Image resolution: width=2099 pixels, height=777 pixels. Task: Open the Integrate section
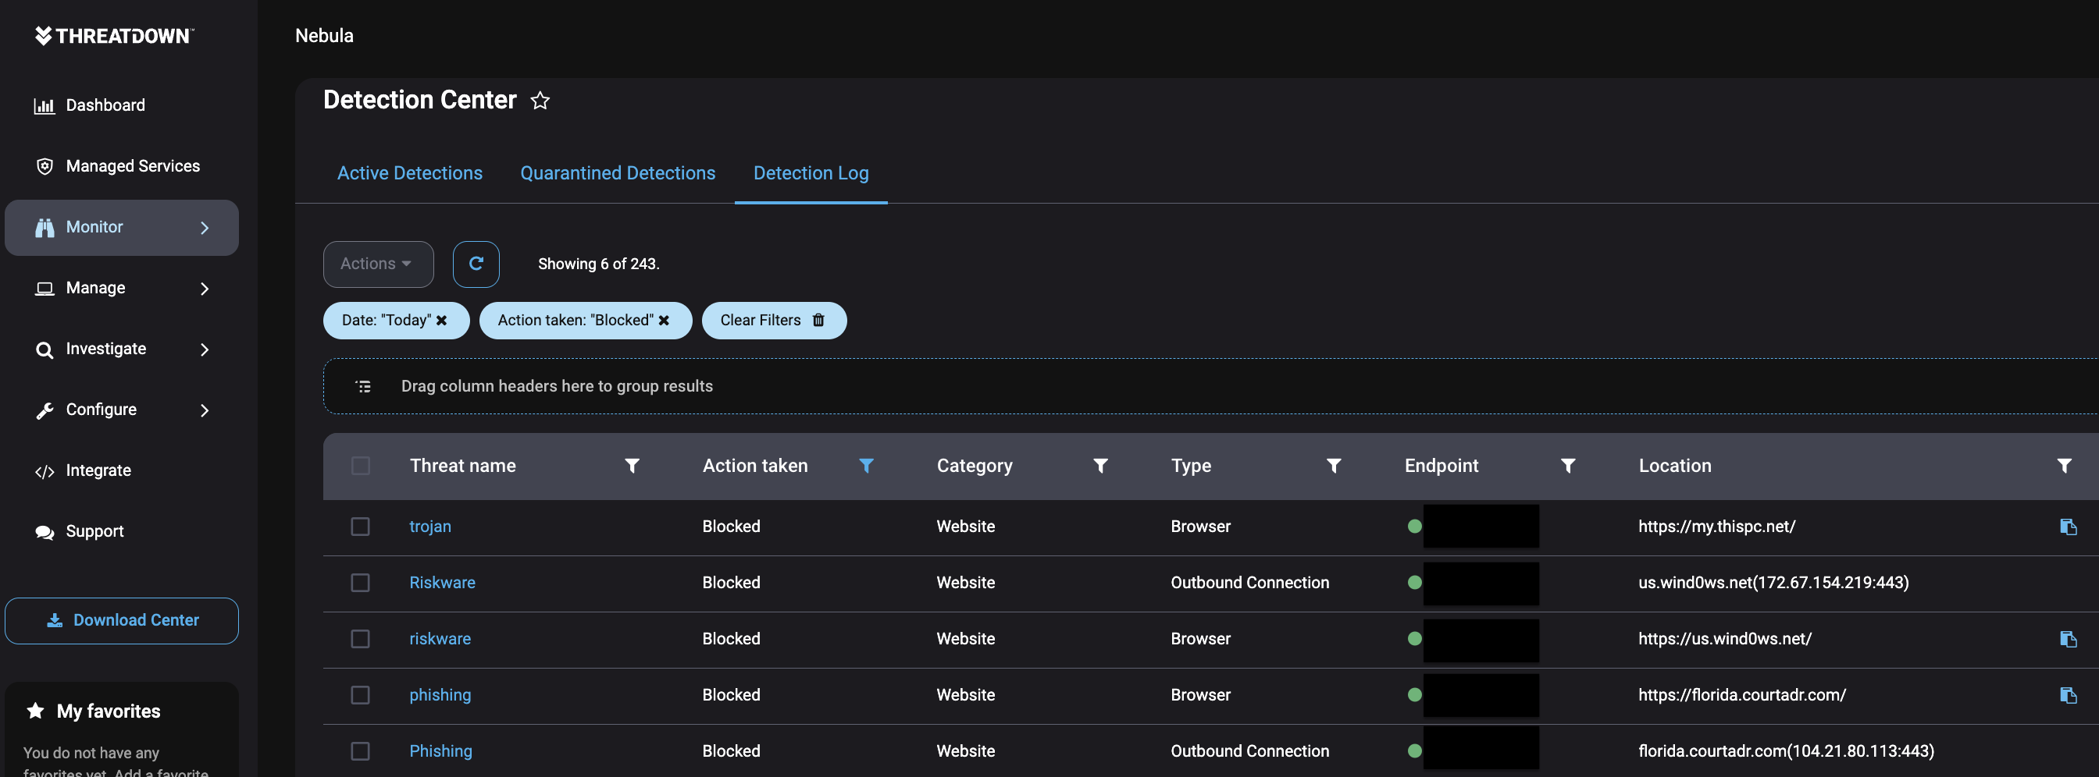[x=121, y=470]
